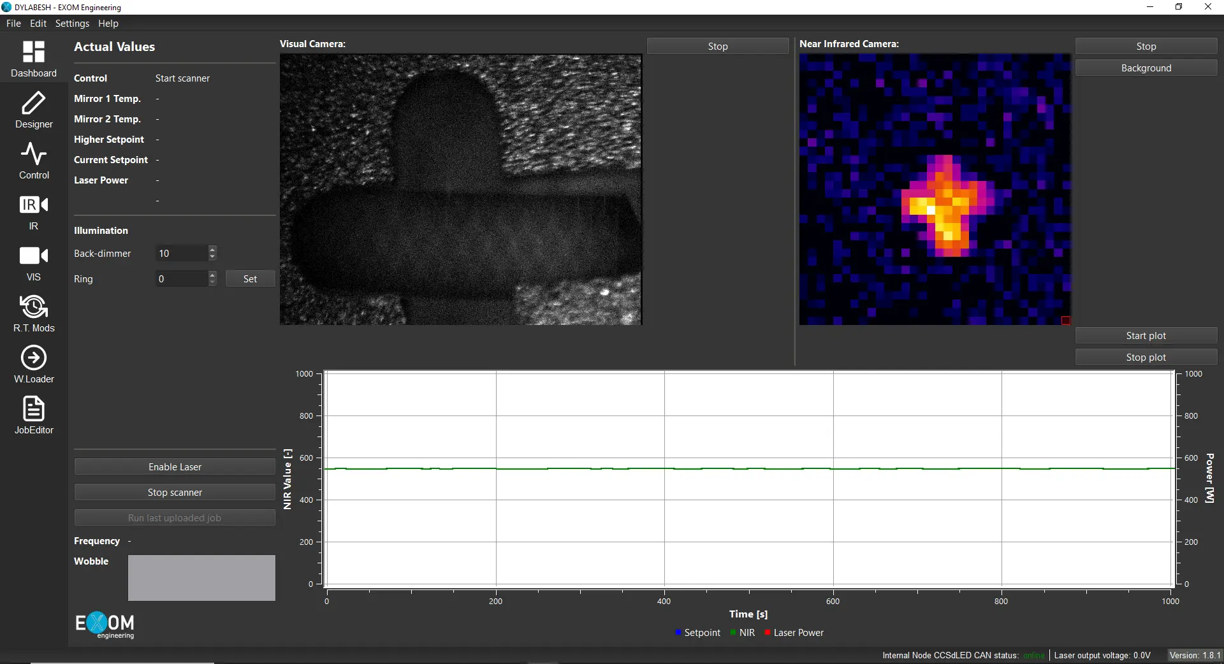Decrease the Ring illumination value
This screenshot has height=664, width=1224.
[212, 282]
